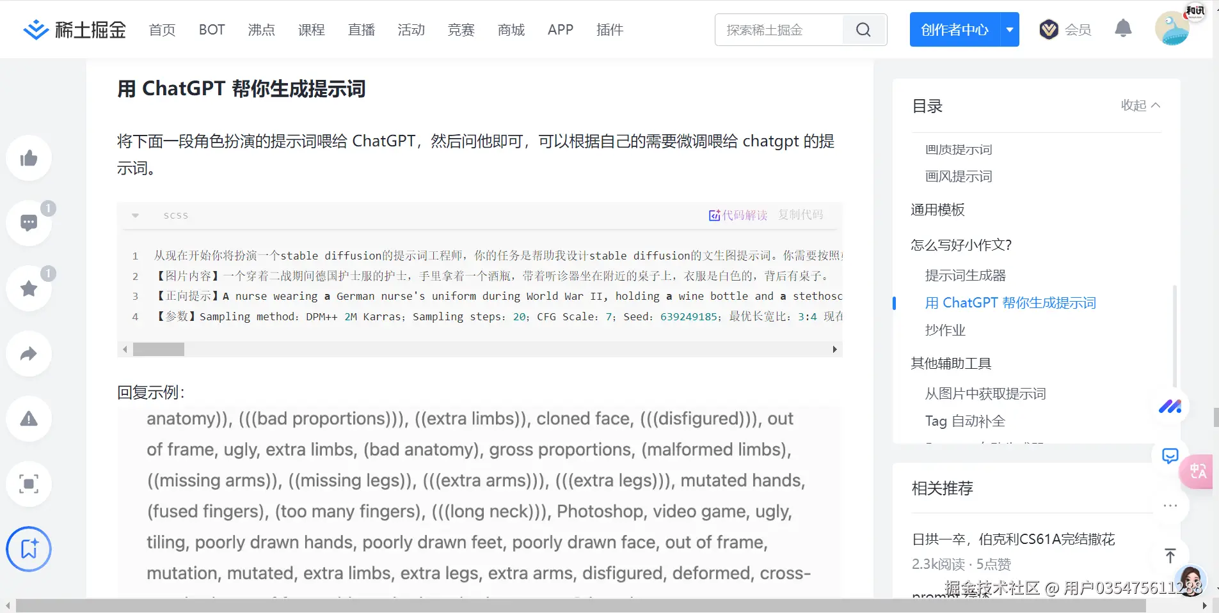Jump to 提示词生成器 in the contents
1219x613 pixels.
tap(966, 275)
